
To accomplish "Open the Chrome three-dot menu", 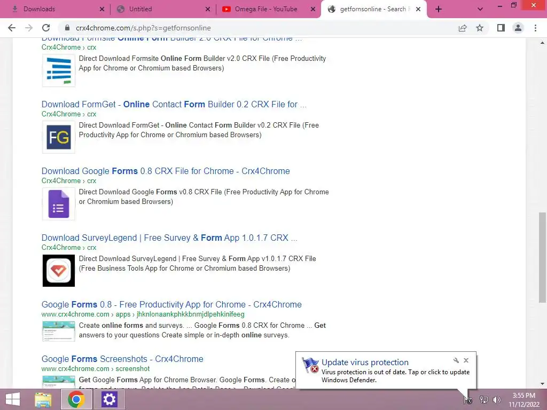I will tap(535, 28).
